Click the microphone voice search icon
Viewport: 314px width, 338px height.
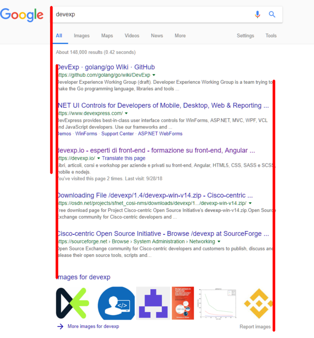tap(257, 14)
